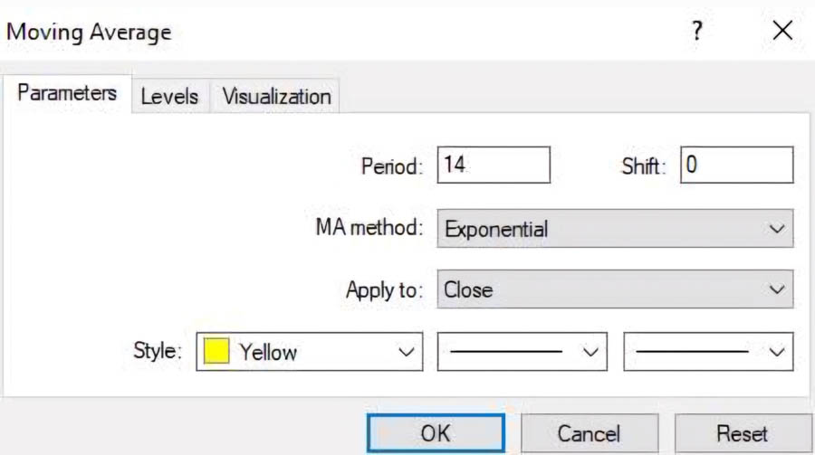Image resolution: width=815 pixels, height=455 pixels.
Task: Click the color dropdown chevron arrow
Action: tap(406, 352)
